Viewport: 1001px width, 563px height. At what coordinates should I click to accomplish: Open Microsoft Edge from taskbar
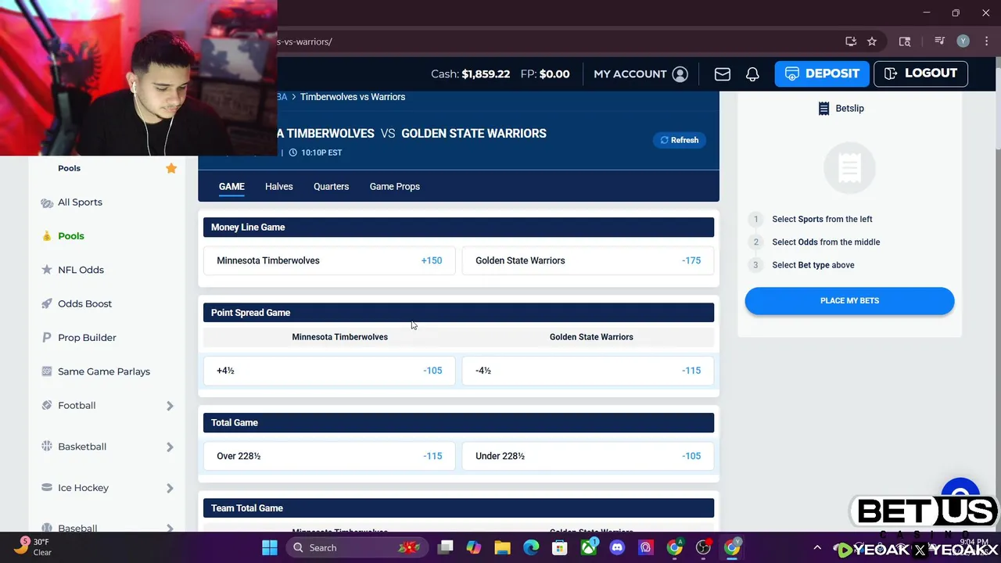pos(531,547)
